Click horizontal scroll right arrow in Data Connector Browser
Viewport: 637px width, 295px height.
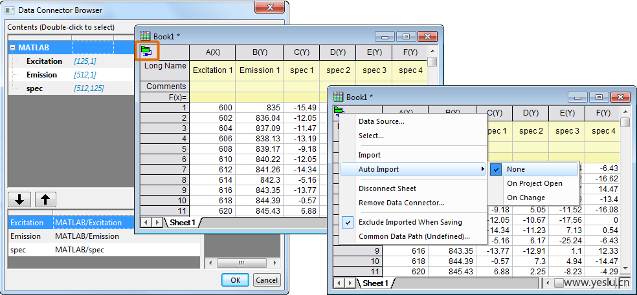pos(274,263)
